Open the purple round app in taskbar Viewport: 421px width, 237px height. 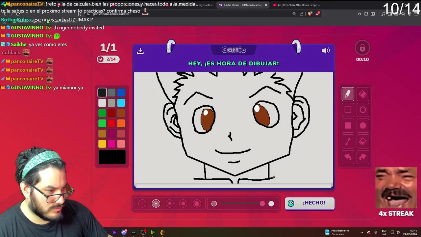(114, 232)
